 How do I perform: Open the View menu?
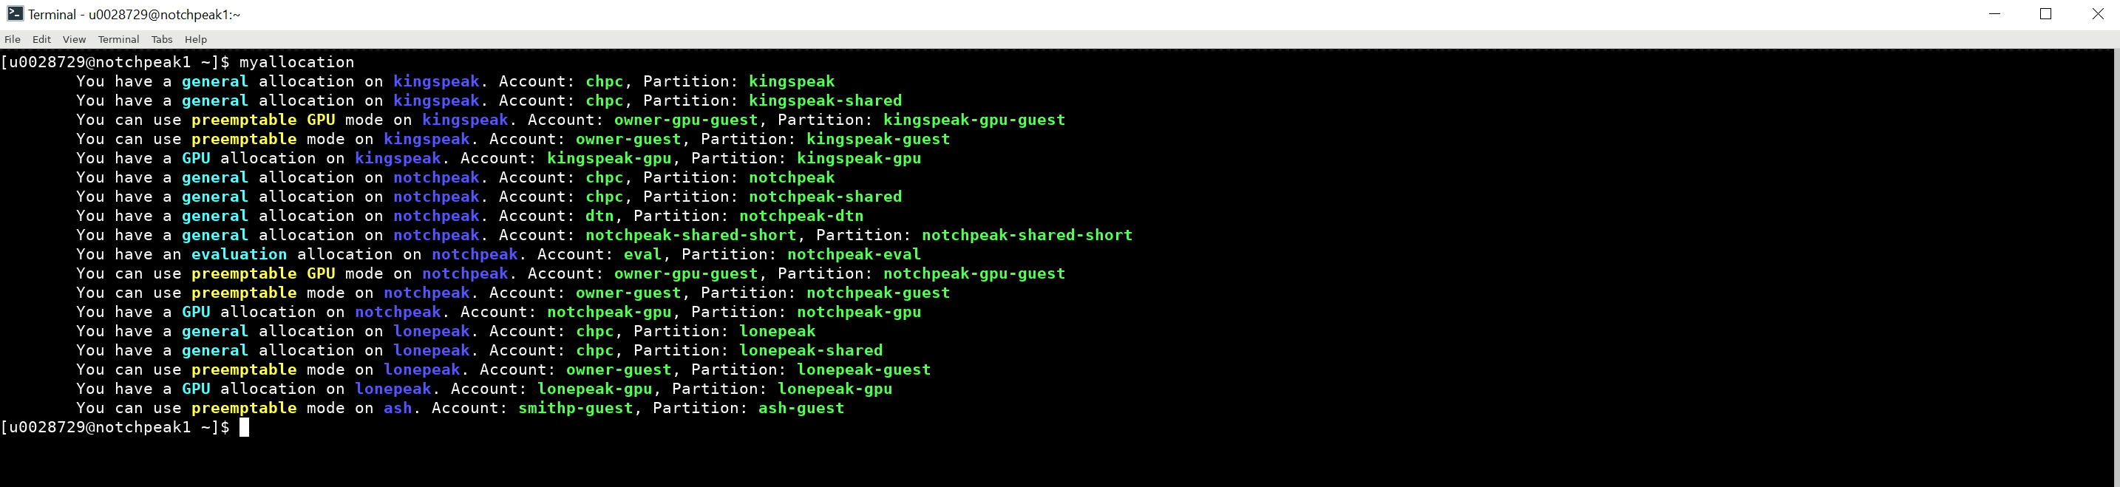tap(74, 39)
